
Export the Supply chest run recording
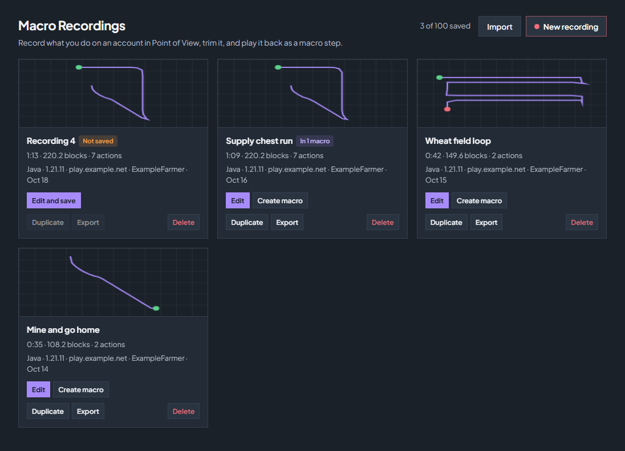coord(287,222)
